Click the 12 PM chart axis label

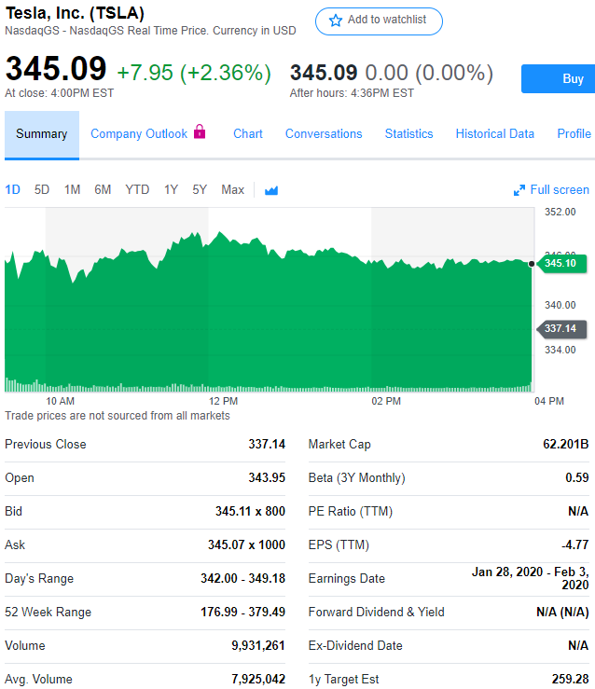(x=223, y=401)
